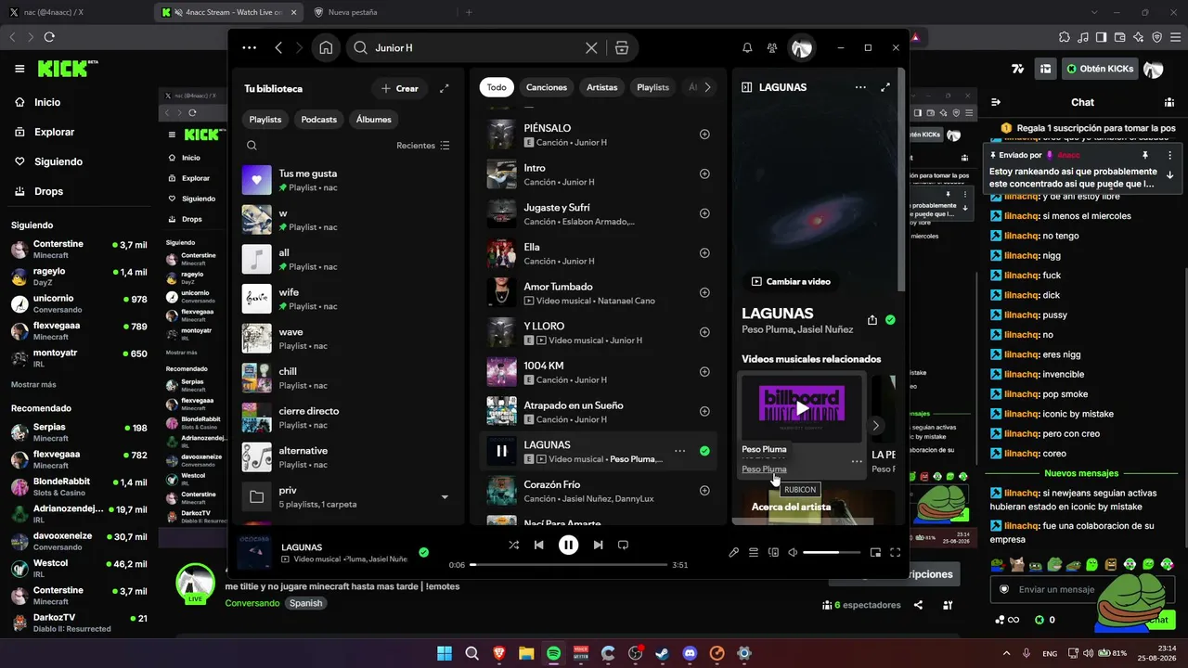Open more options for LAGUNAS row
This screenshot has height=668, width=1188.
point(680,451)
